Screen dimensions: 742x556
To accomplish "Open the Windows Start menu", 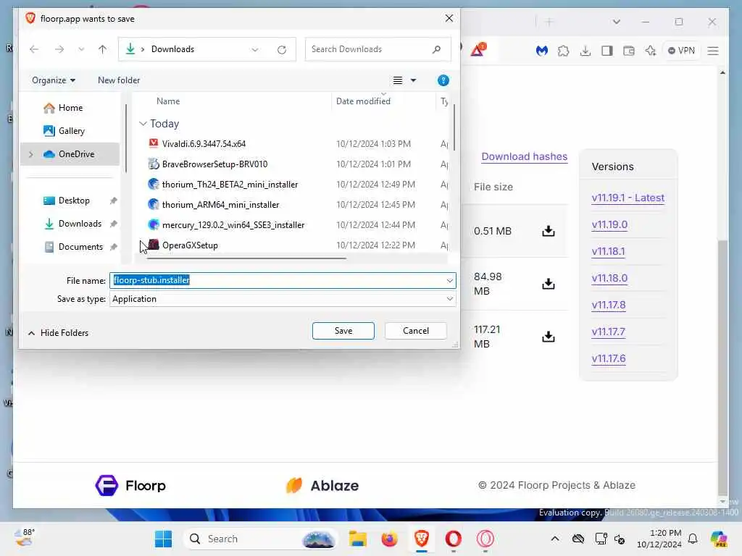I will [x=163, y=539].
